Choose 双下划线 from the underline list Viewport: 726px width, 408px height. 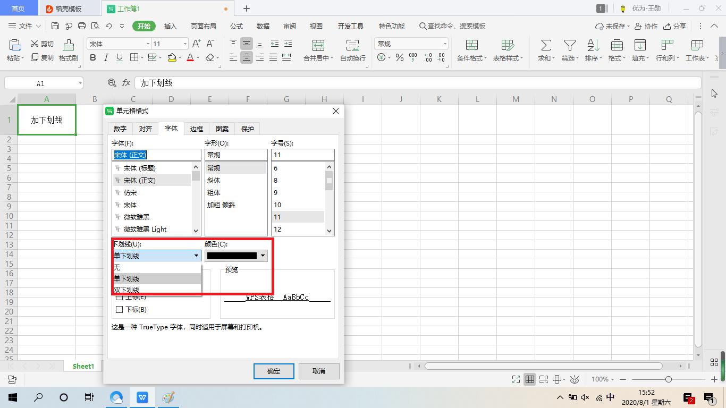click(x=126, y=290)
